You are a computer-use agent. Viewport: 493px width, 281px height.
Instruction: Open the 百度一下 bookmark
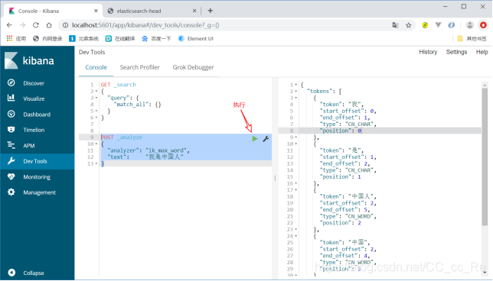tap(156, 39)
